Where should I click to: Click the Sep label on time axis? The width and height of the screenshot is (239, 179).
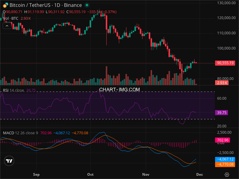click(x=36, y=174)
